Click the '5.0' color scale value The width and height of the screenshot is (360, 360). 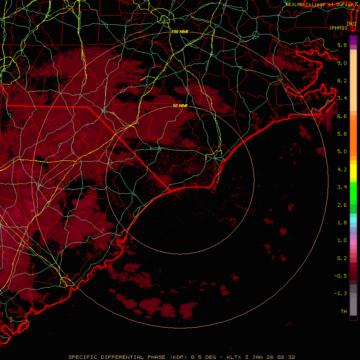pyautogui.click(x=342, y=152)
